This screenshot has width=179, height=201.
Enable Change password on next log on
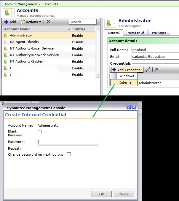[x=69, y=154]
